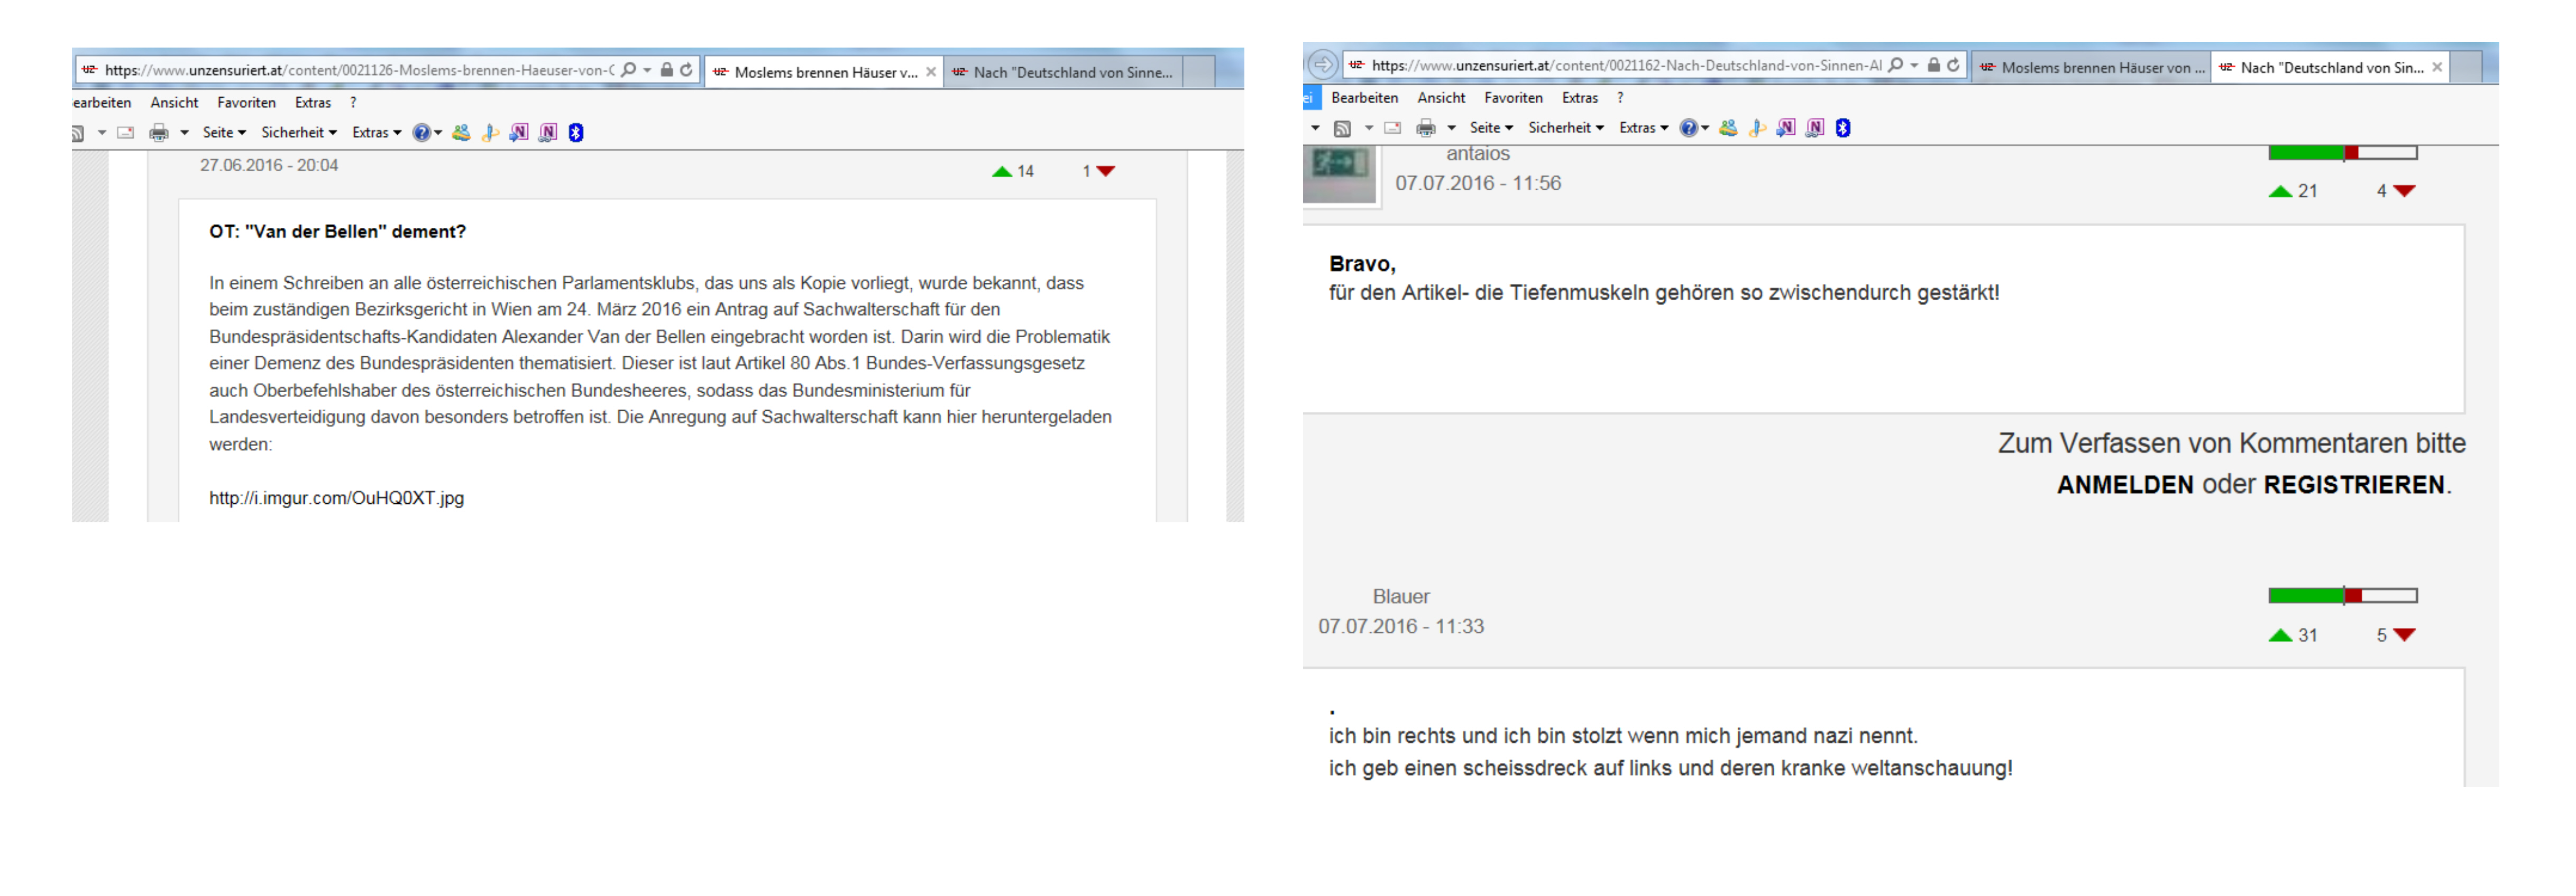Upvote the Van der Bellen comment

point(1002,172)
